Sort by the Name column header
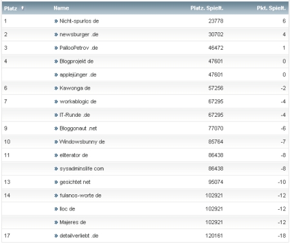The width and height of the screenshot is (290, 244). pyautogui.click(x=61, y=8)
